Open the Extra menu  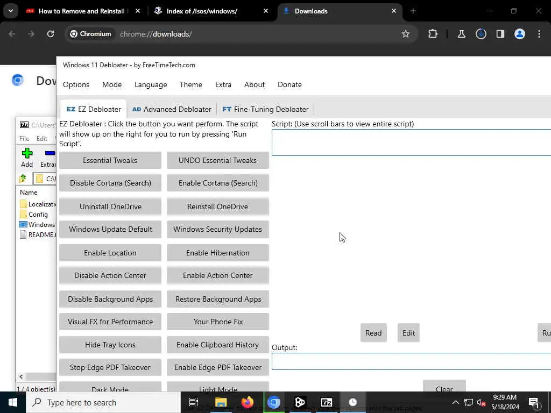click(223, 84)
